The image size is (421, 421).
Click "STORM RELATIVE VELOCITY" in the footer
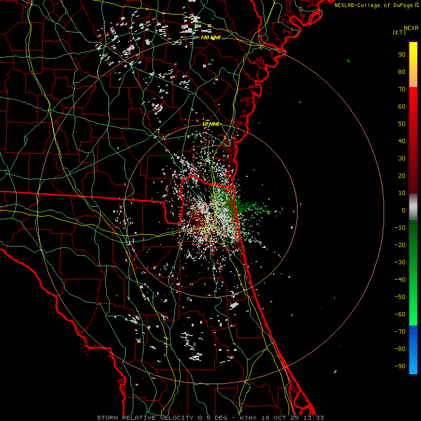click(x=145, y=418)
